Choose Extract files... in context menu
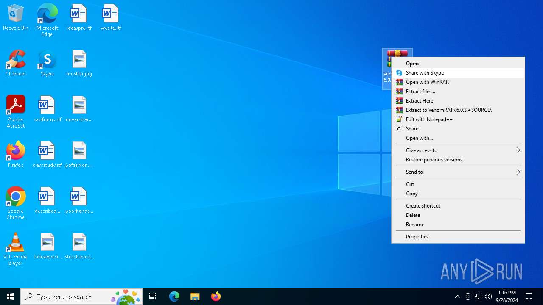 pos(458,91)
